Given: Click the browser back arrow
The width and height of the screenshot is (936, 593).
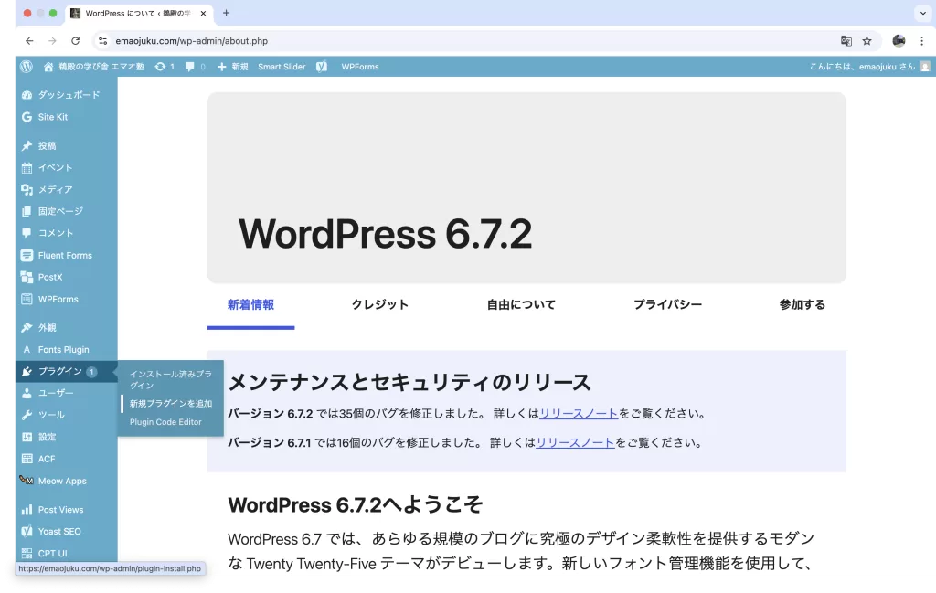Looking at the screenshot, I should coord(29,40).
